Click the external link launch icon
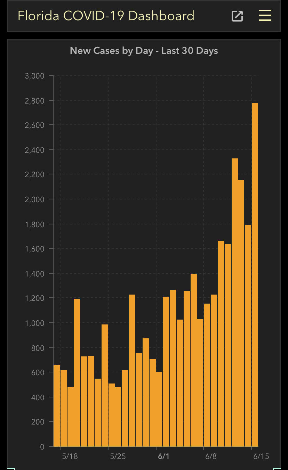 pos(237,16)
